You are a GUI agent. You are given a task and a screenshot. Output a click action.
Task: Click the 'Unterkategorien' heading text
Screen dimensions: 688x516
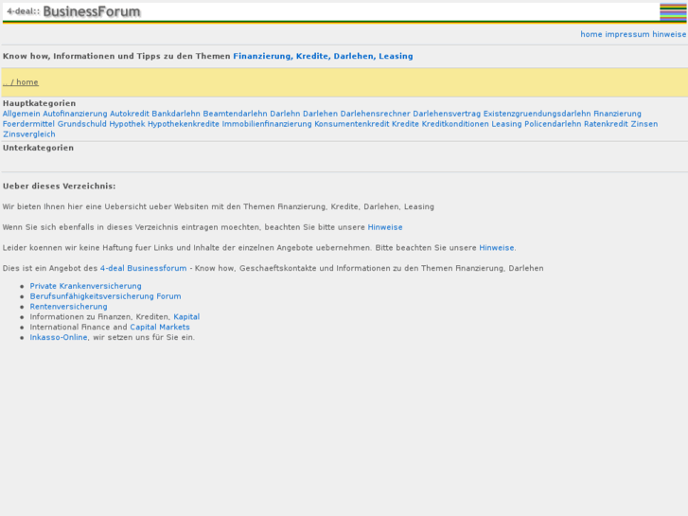pos(38,148)
